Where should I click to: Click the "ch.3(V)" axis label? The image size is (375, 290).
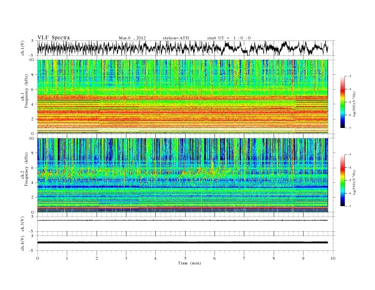click(23, 224)
